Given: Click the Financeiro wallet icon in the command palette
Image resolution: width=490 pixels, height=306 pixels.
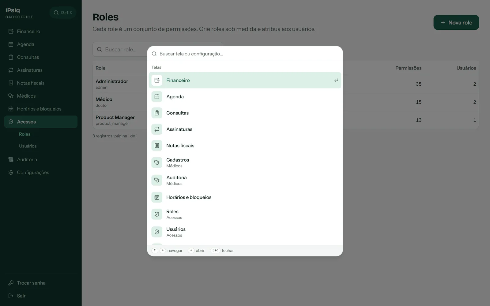Looking at the screenshot, I should click(x=157, y=80).
